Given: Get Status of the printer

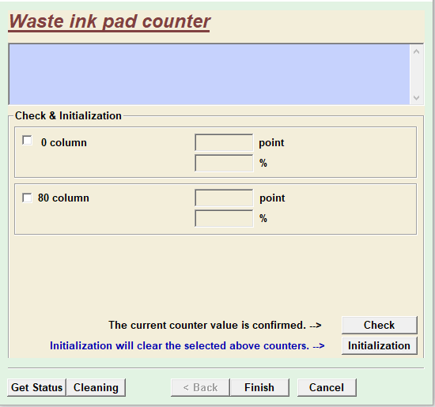Looking at the screenshot, I should pyautogui.click(x=36, y=387).
